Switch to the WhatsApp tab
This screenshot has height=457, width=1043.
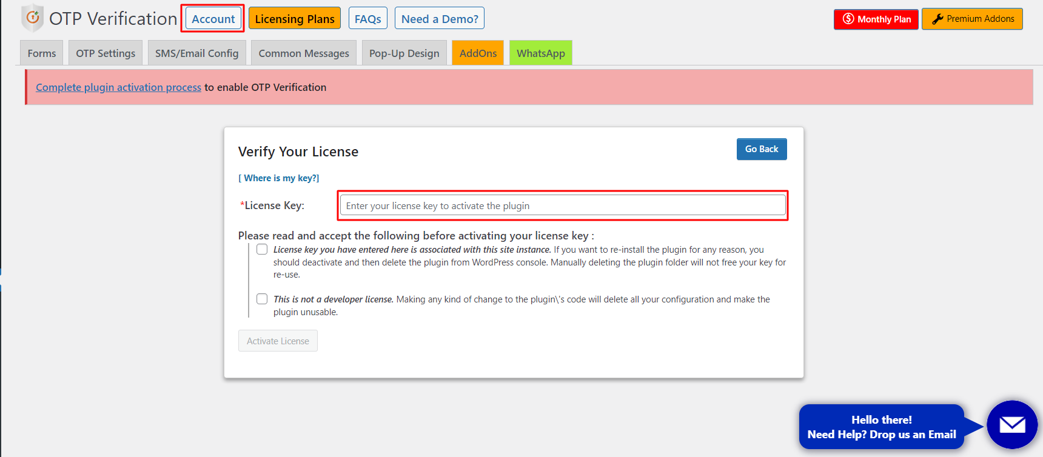click(x=541, y=53)
